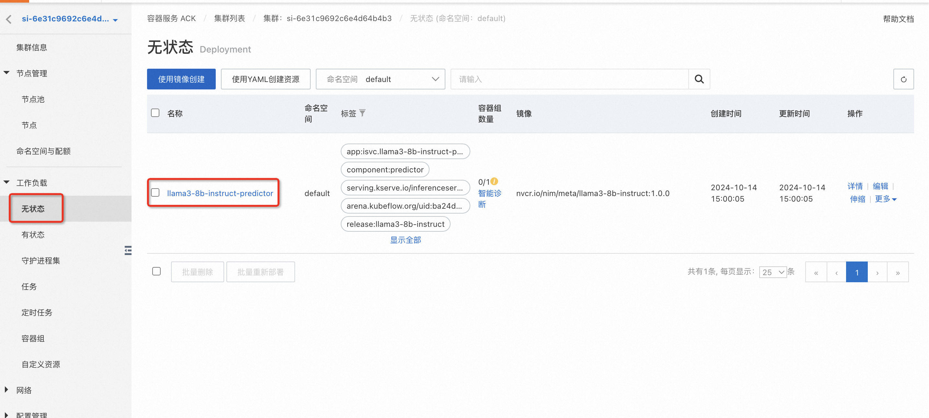
Task: Go to the first page of results
Action: click(816, 272)
